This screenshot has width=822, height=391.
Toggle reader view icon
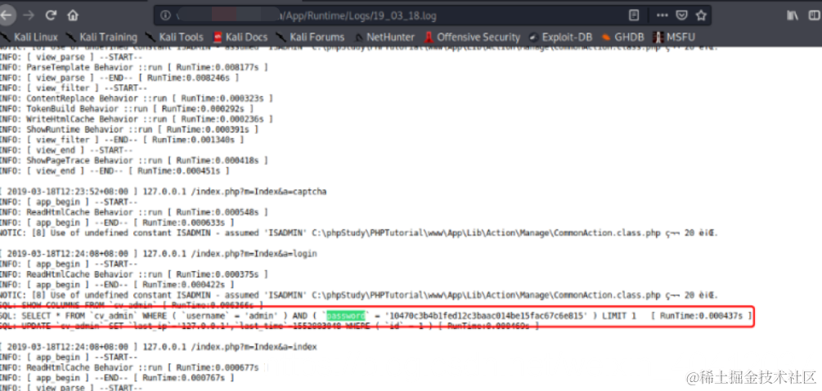[x=634, y=16]
